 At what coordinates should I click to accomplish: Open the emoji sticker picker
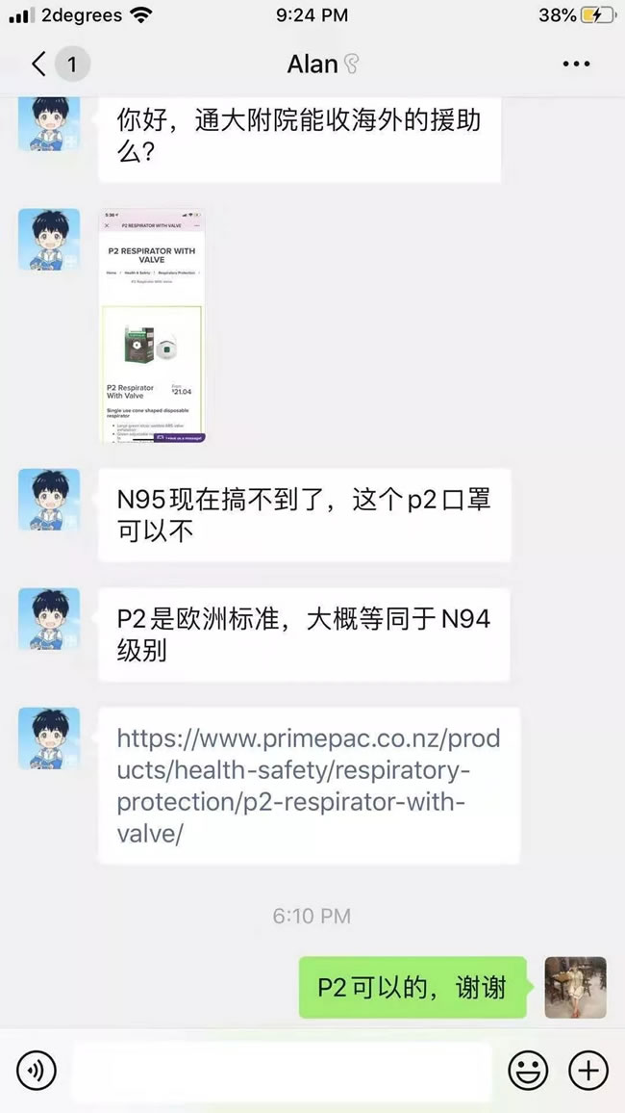point(528,1070)
